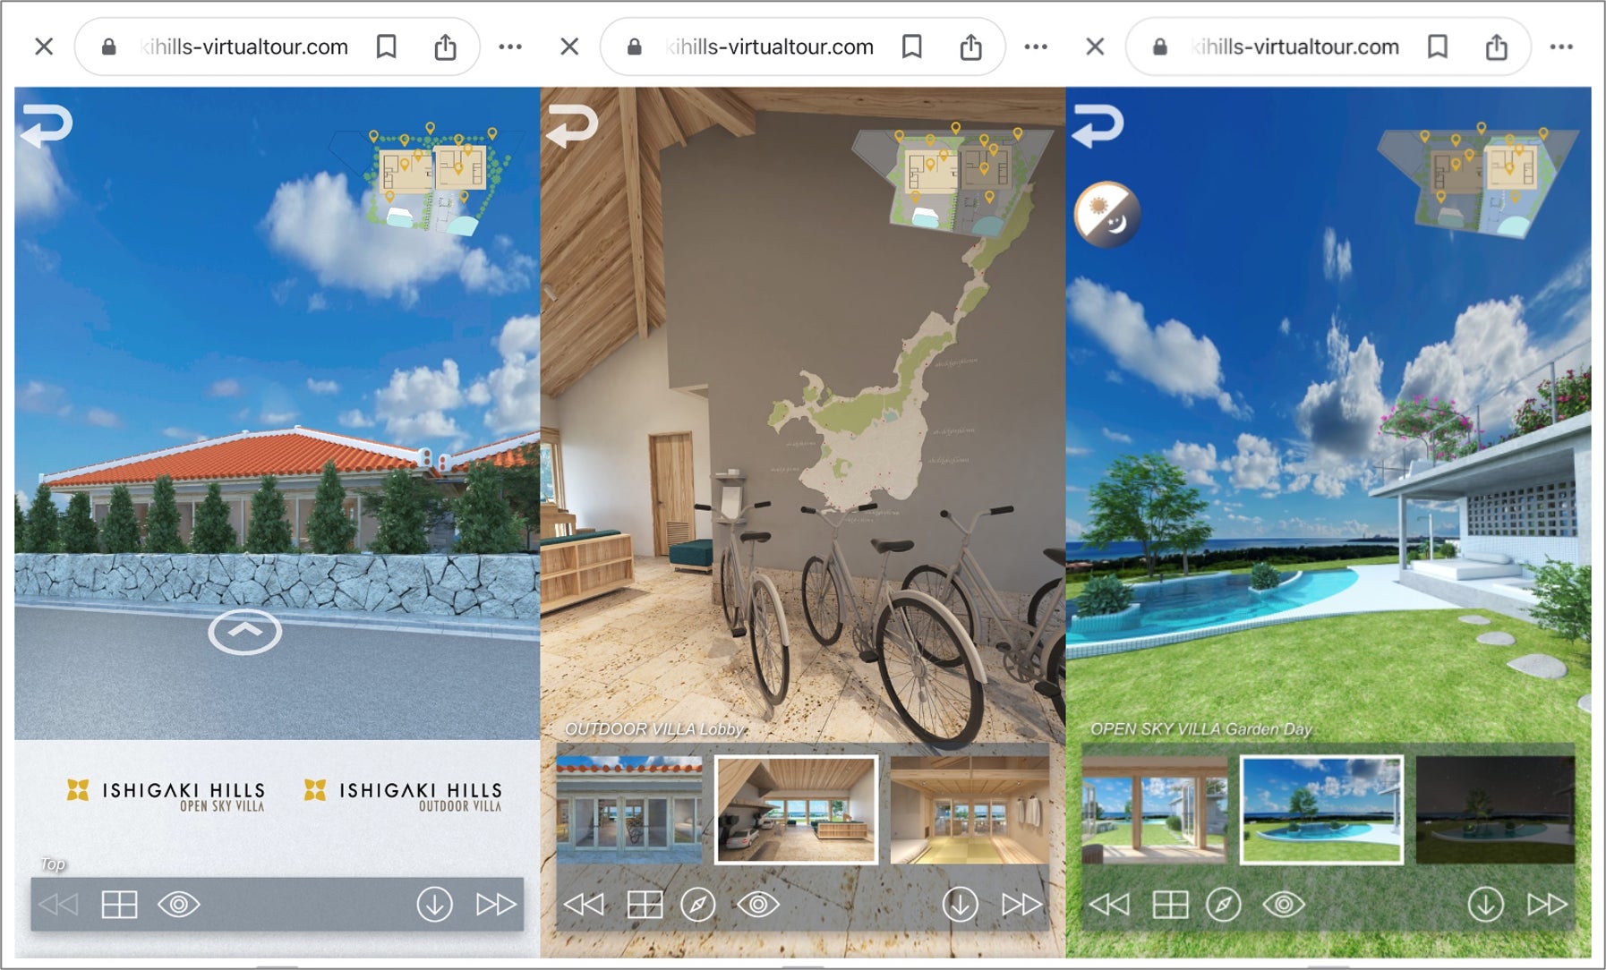This screenshot has height=970, width=1606.
Task: Click the forward chevron hotspot on road
Action: click(x=244, y=632)
